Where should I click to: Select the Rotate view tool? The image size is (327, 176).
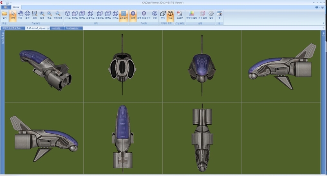(27, 15)
